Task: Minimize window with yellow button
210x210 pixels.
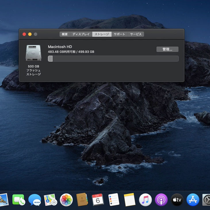Action: 30,34
